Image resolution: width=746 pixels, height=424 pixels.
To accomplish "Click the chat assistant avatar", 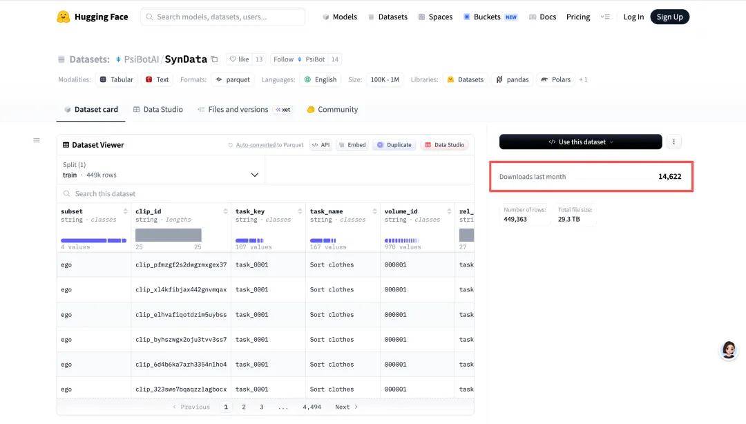I will (729, 349).
